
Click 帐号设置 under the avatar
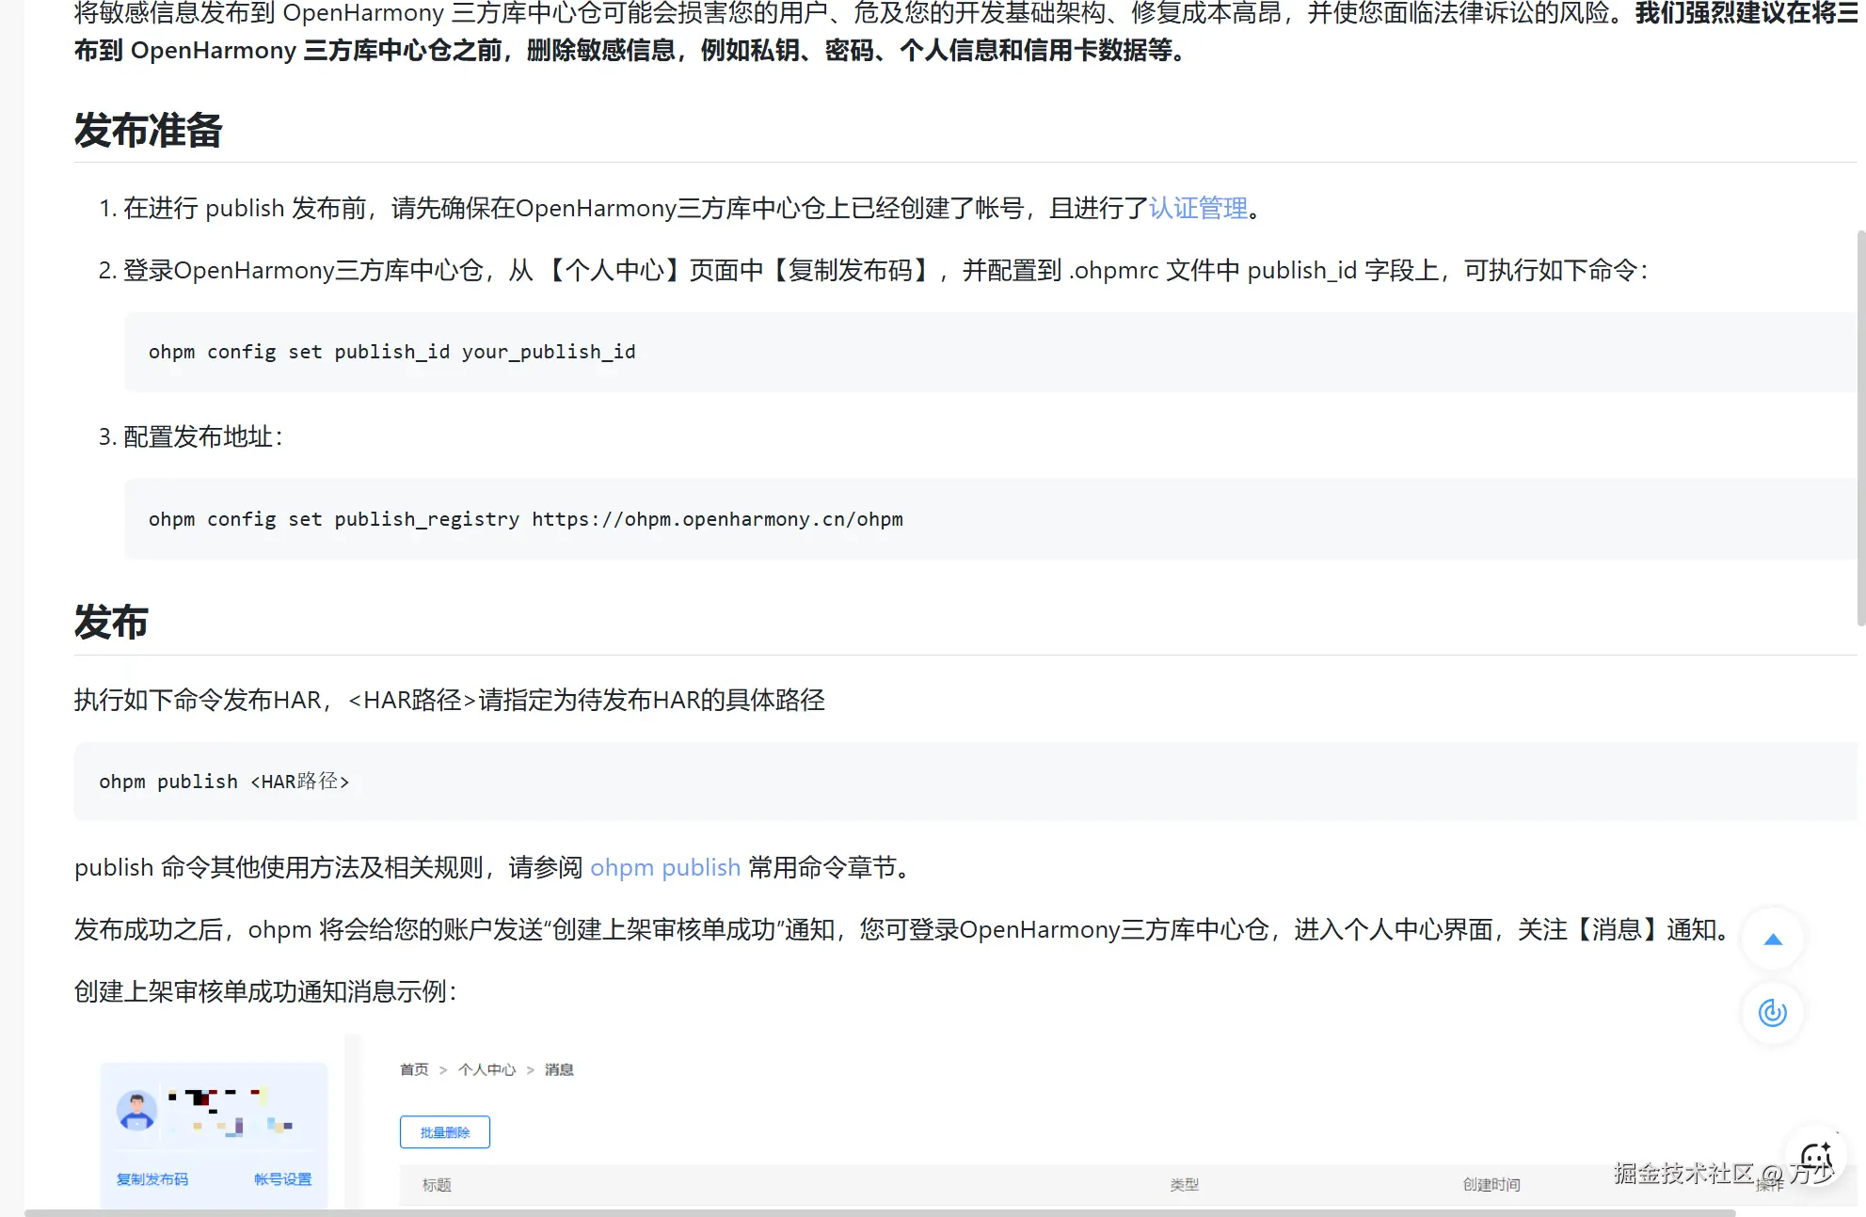[x=282, y=1179]
